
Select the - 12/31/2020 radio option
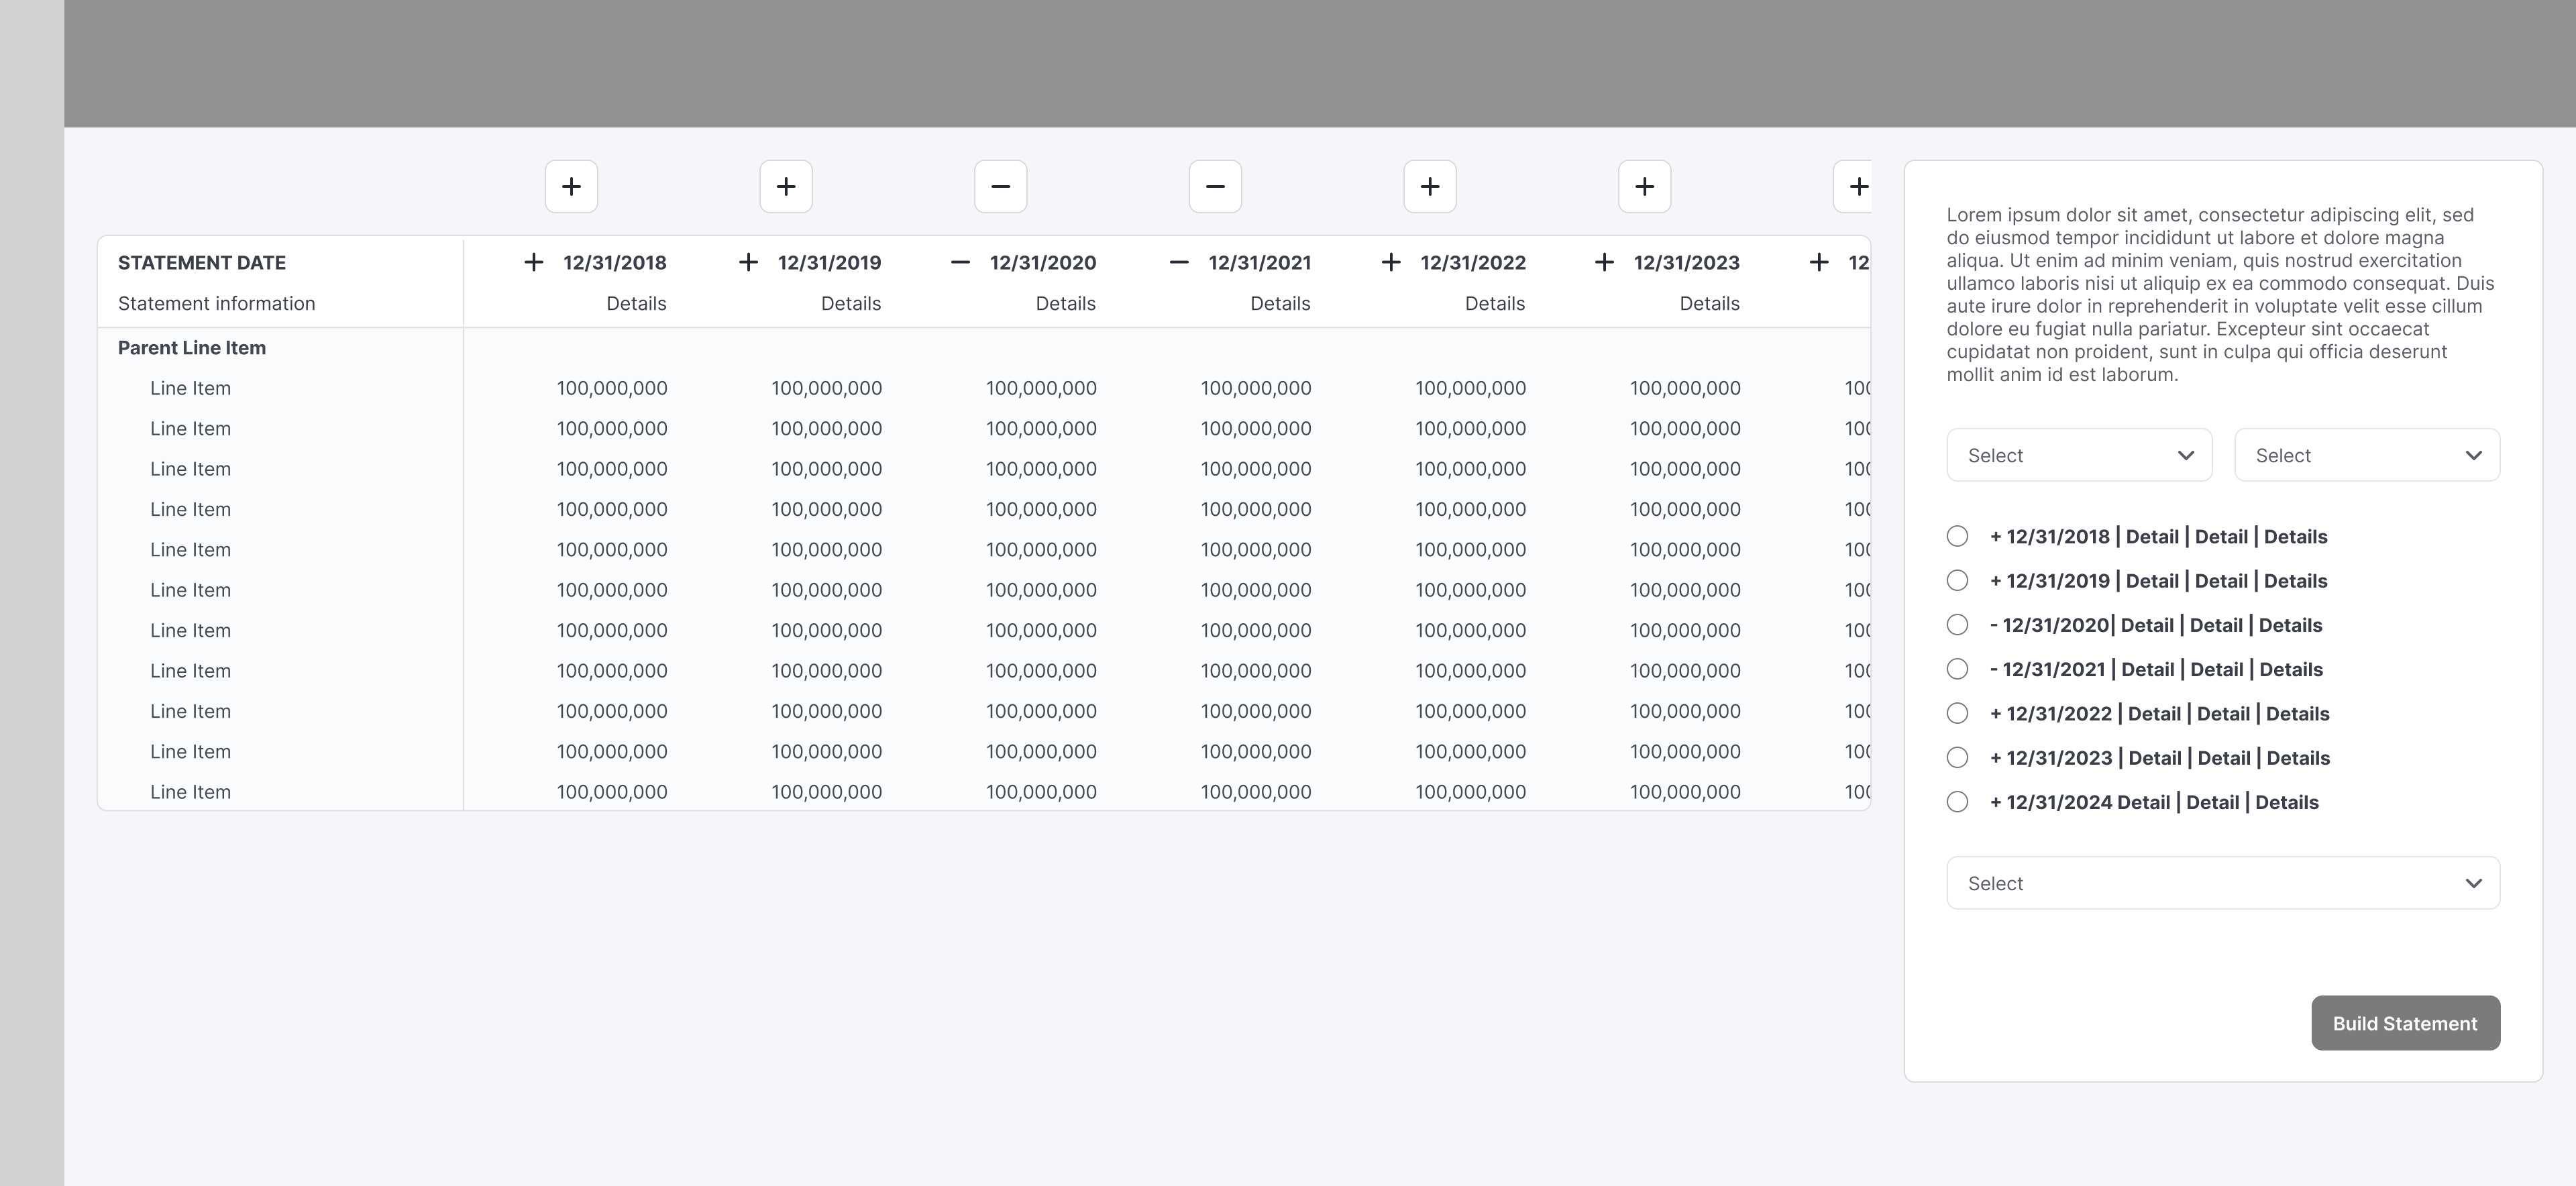1957,625
